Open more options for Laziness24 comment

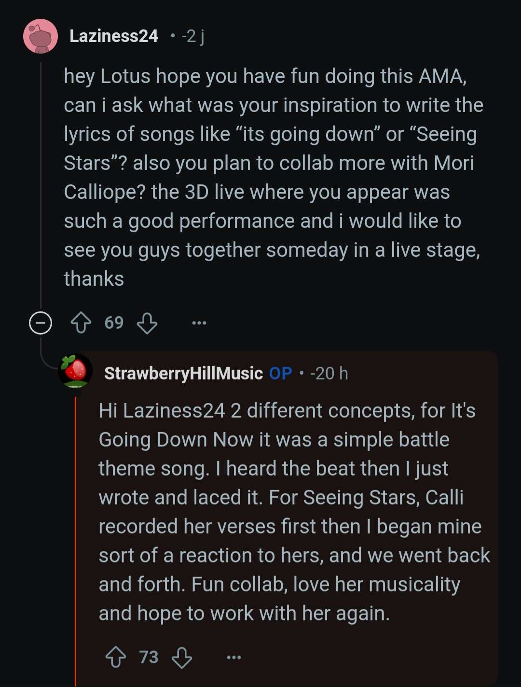pyautogui.click(x=199, y=322)
